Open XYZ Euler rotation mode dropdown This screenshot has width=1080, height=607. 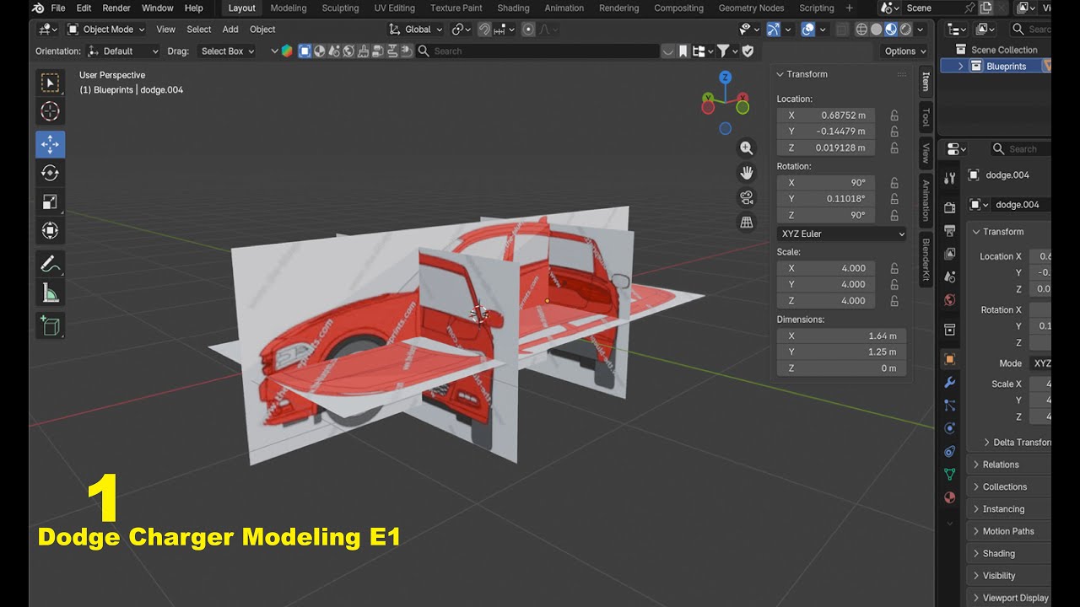842,234
